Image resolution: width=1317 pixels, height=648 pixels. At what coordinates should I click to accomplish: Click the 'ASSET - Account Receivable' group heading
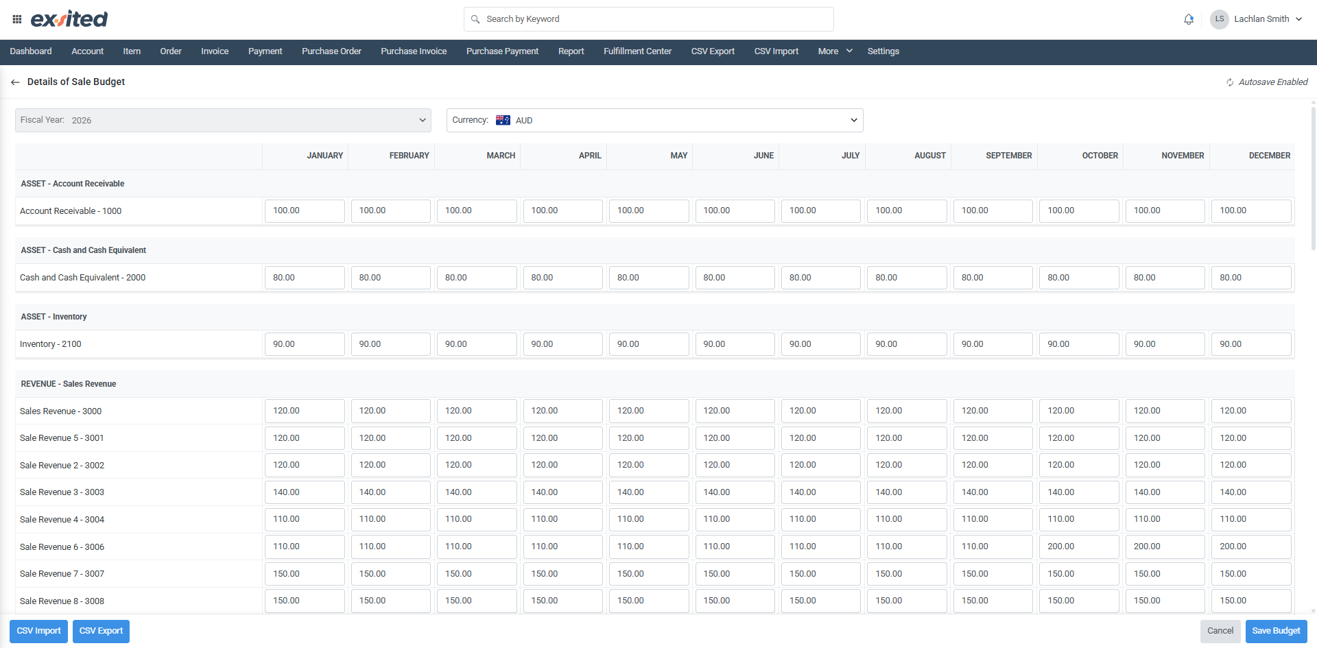pos(73,184)
